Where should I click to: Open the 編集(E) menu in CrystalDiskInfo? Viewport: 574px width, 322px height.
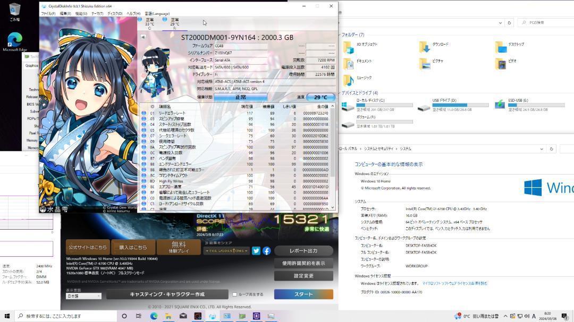click(x=65, y=13)
